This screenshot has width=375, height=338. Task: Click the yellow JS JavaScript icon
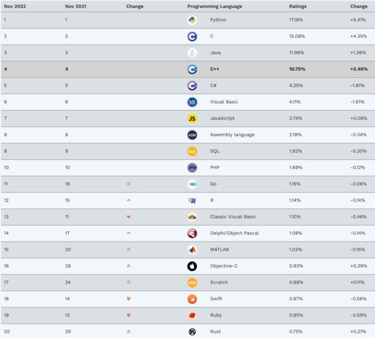[192, 118]
